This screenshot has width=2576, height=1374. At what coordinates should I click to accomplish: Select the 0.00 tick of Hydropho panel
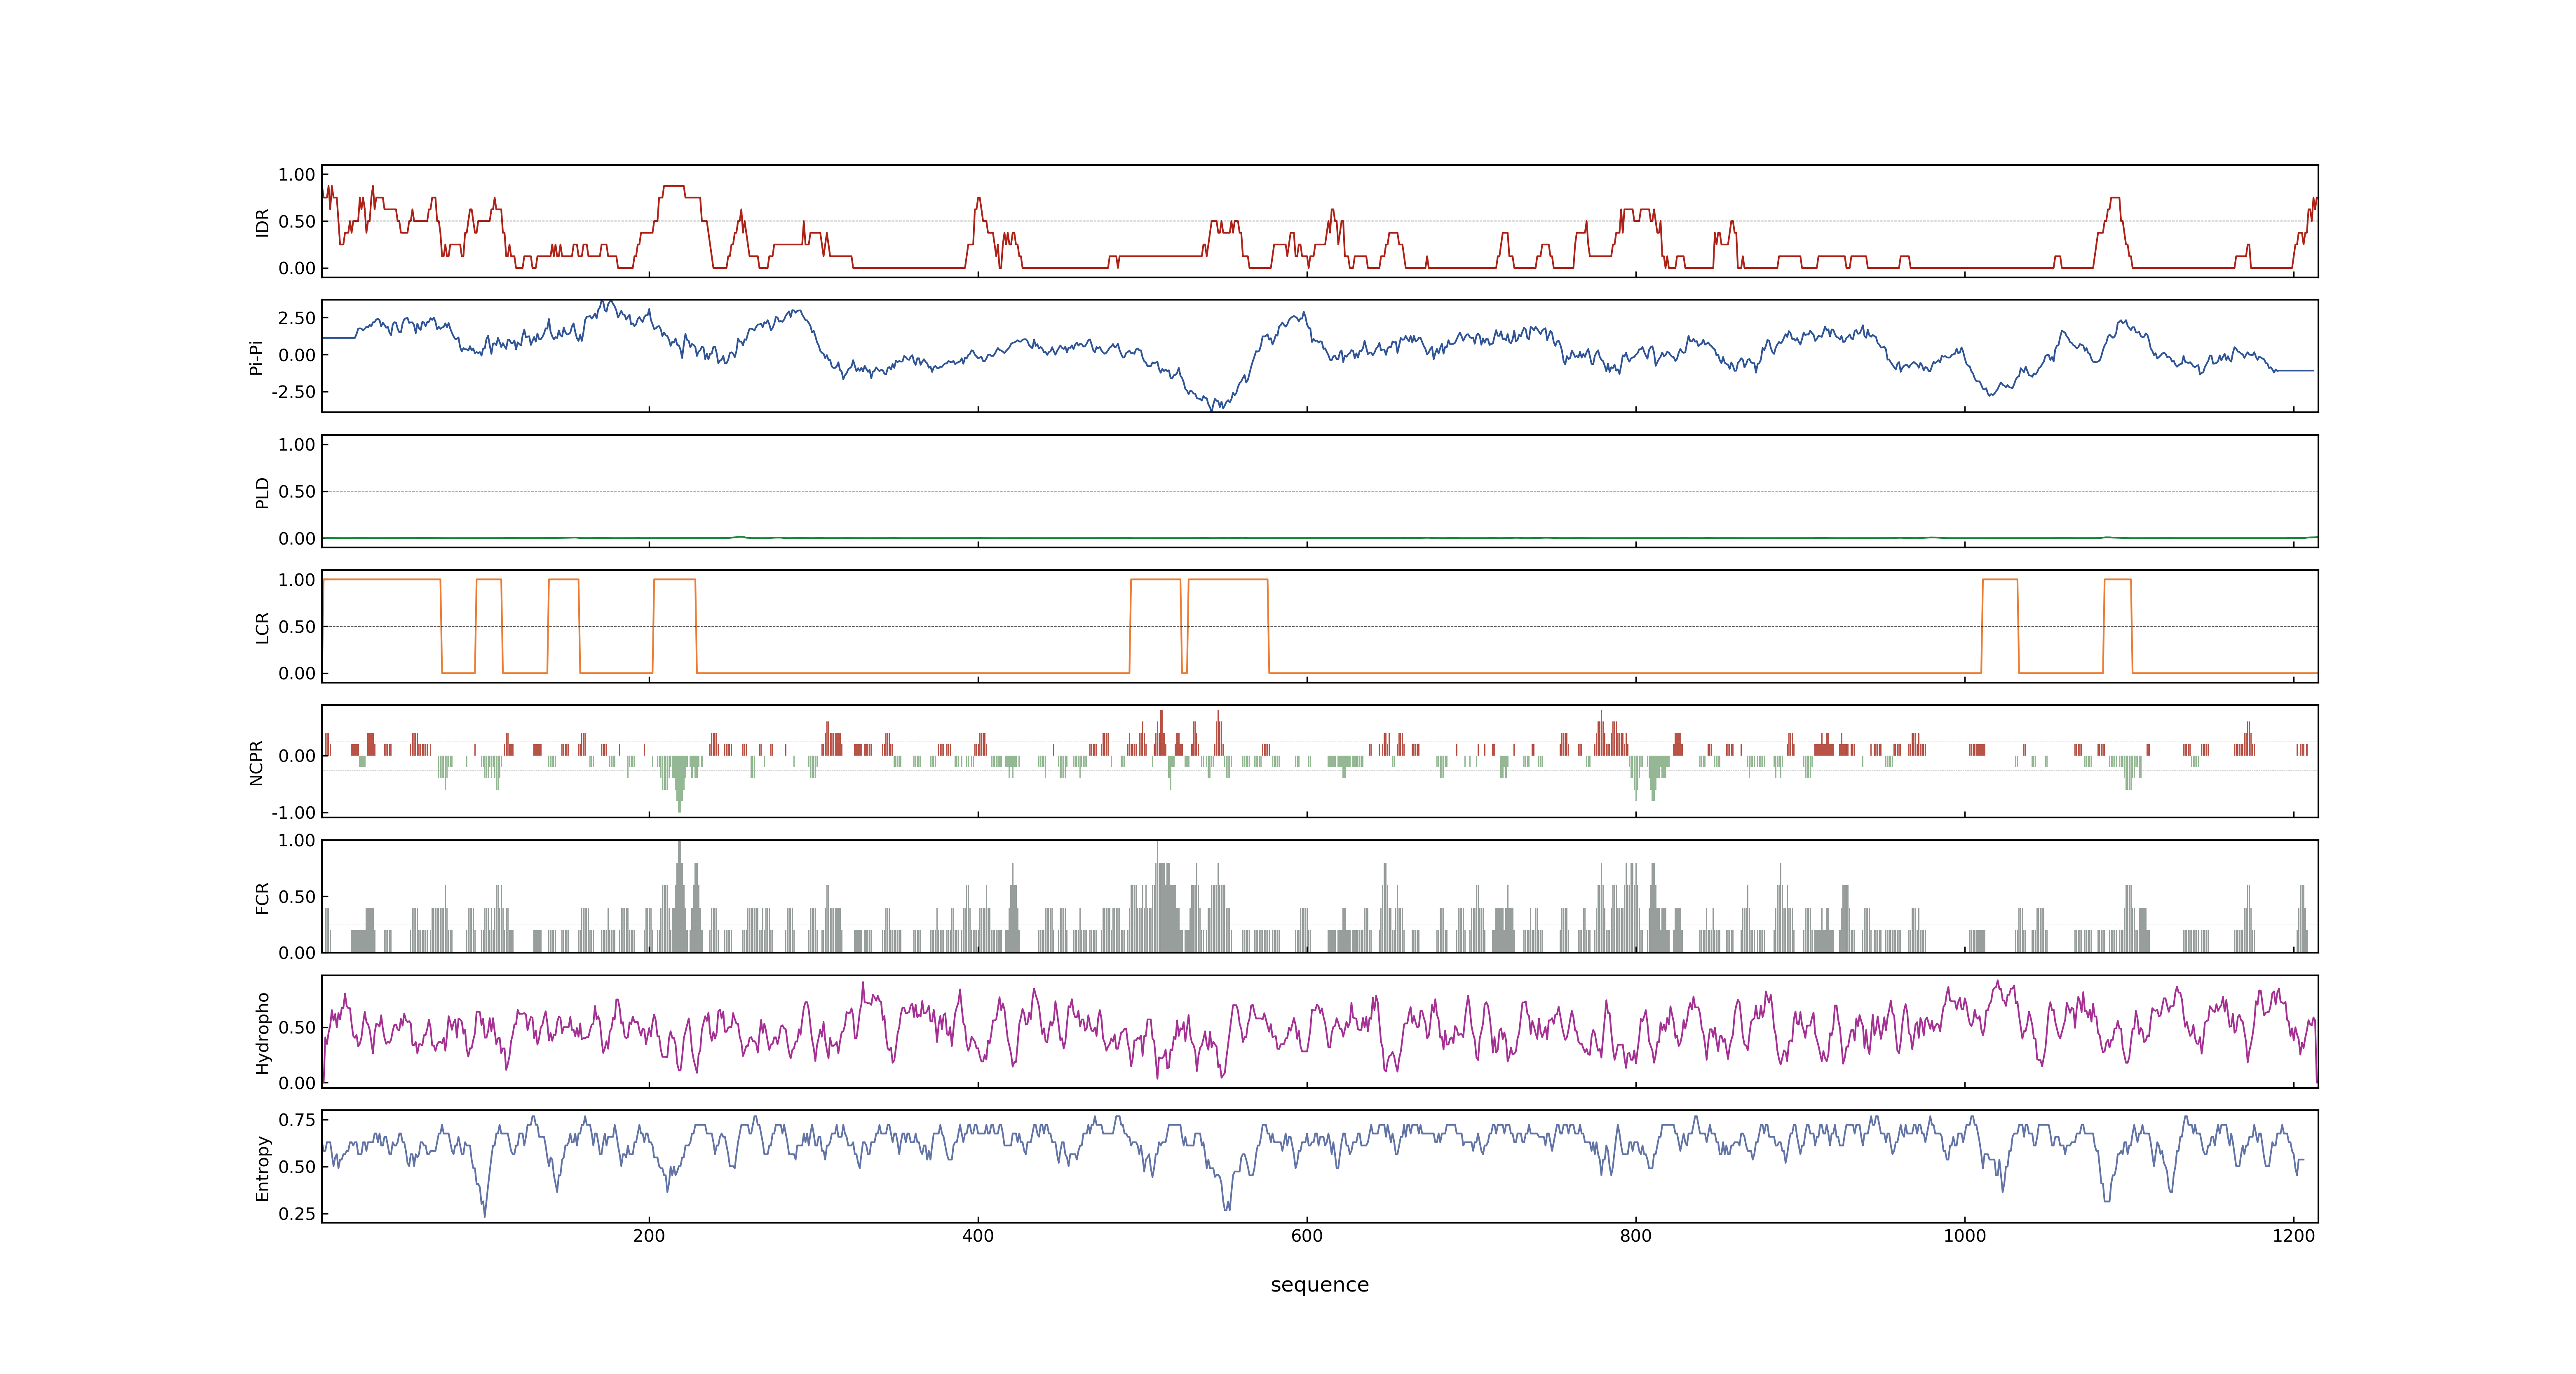point(297,1083)
